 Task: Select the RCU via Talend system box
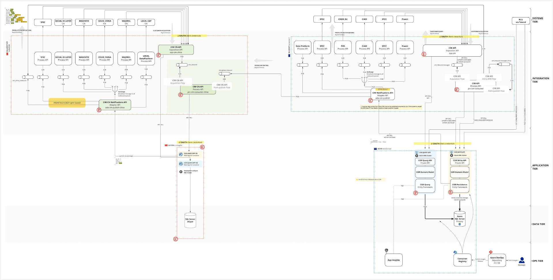coord(520,21)
